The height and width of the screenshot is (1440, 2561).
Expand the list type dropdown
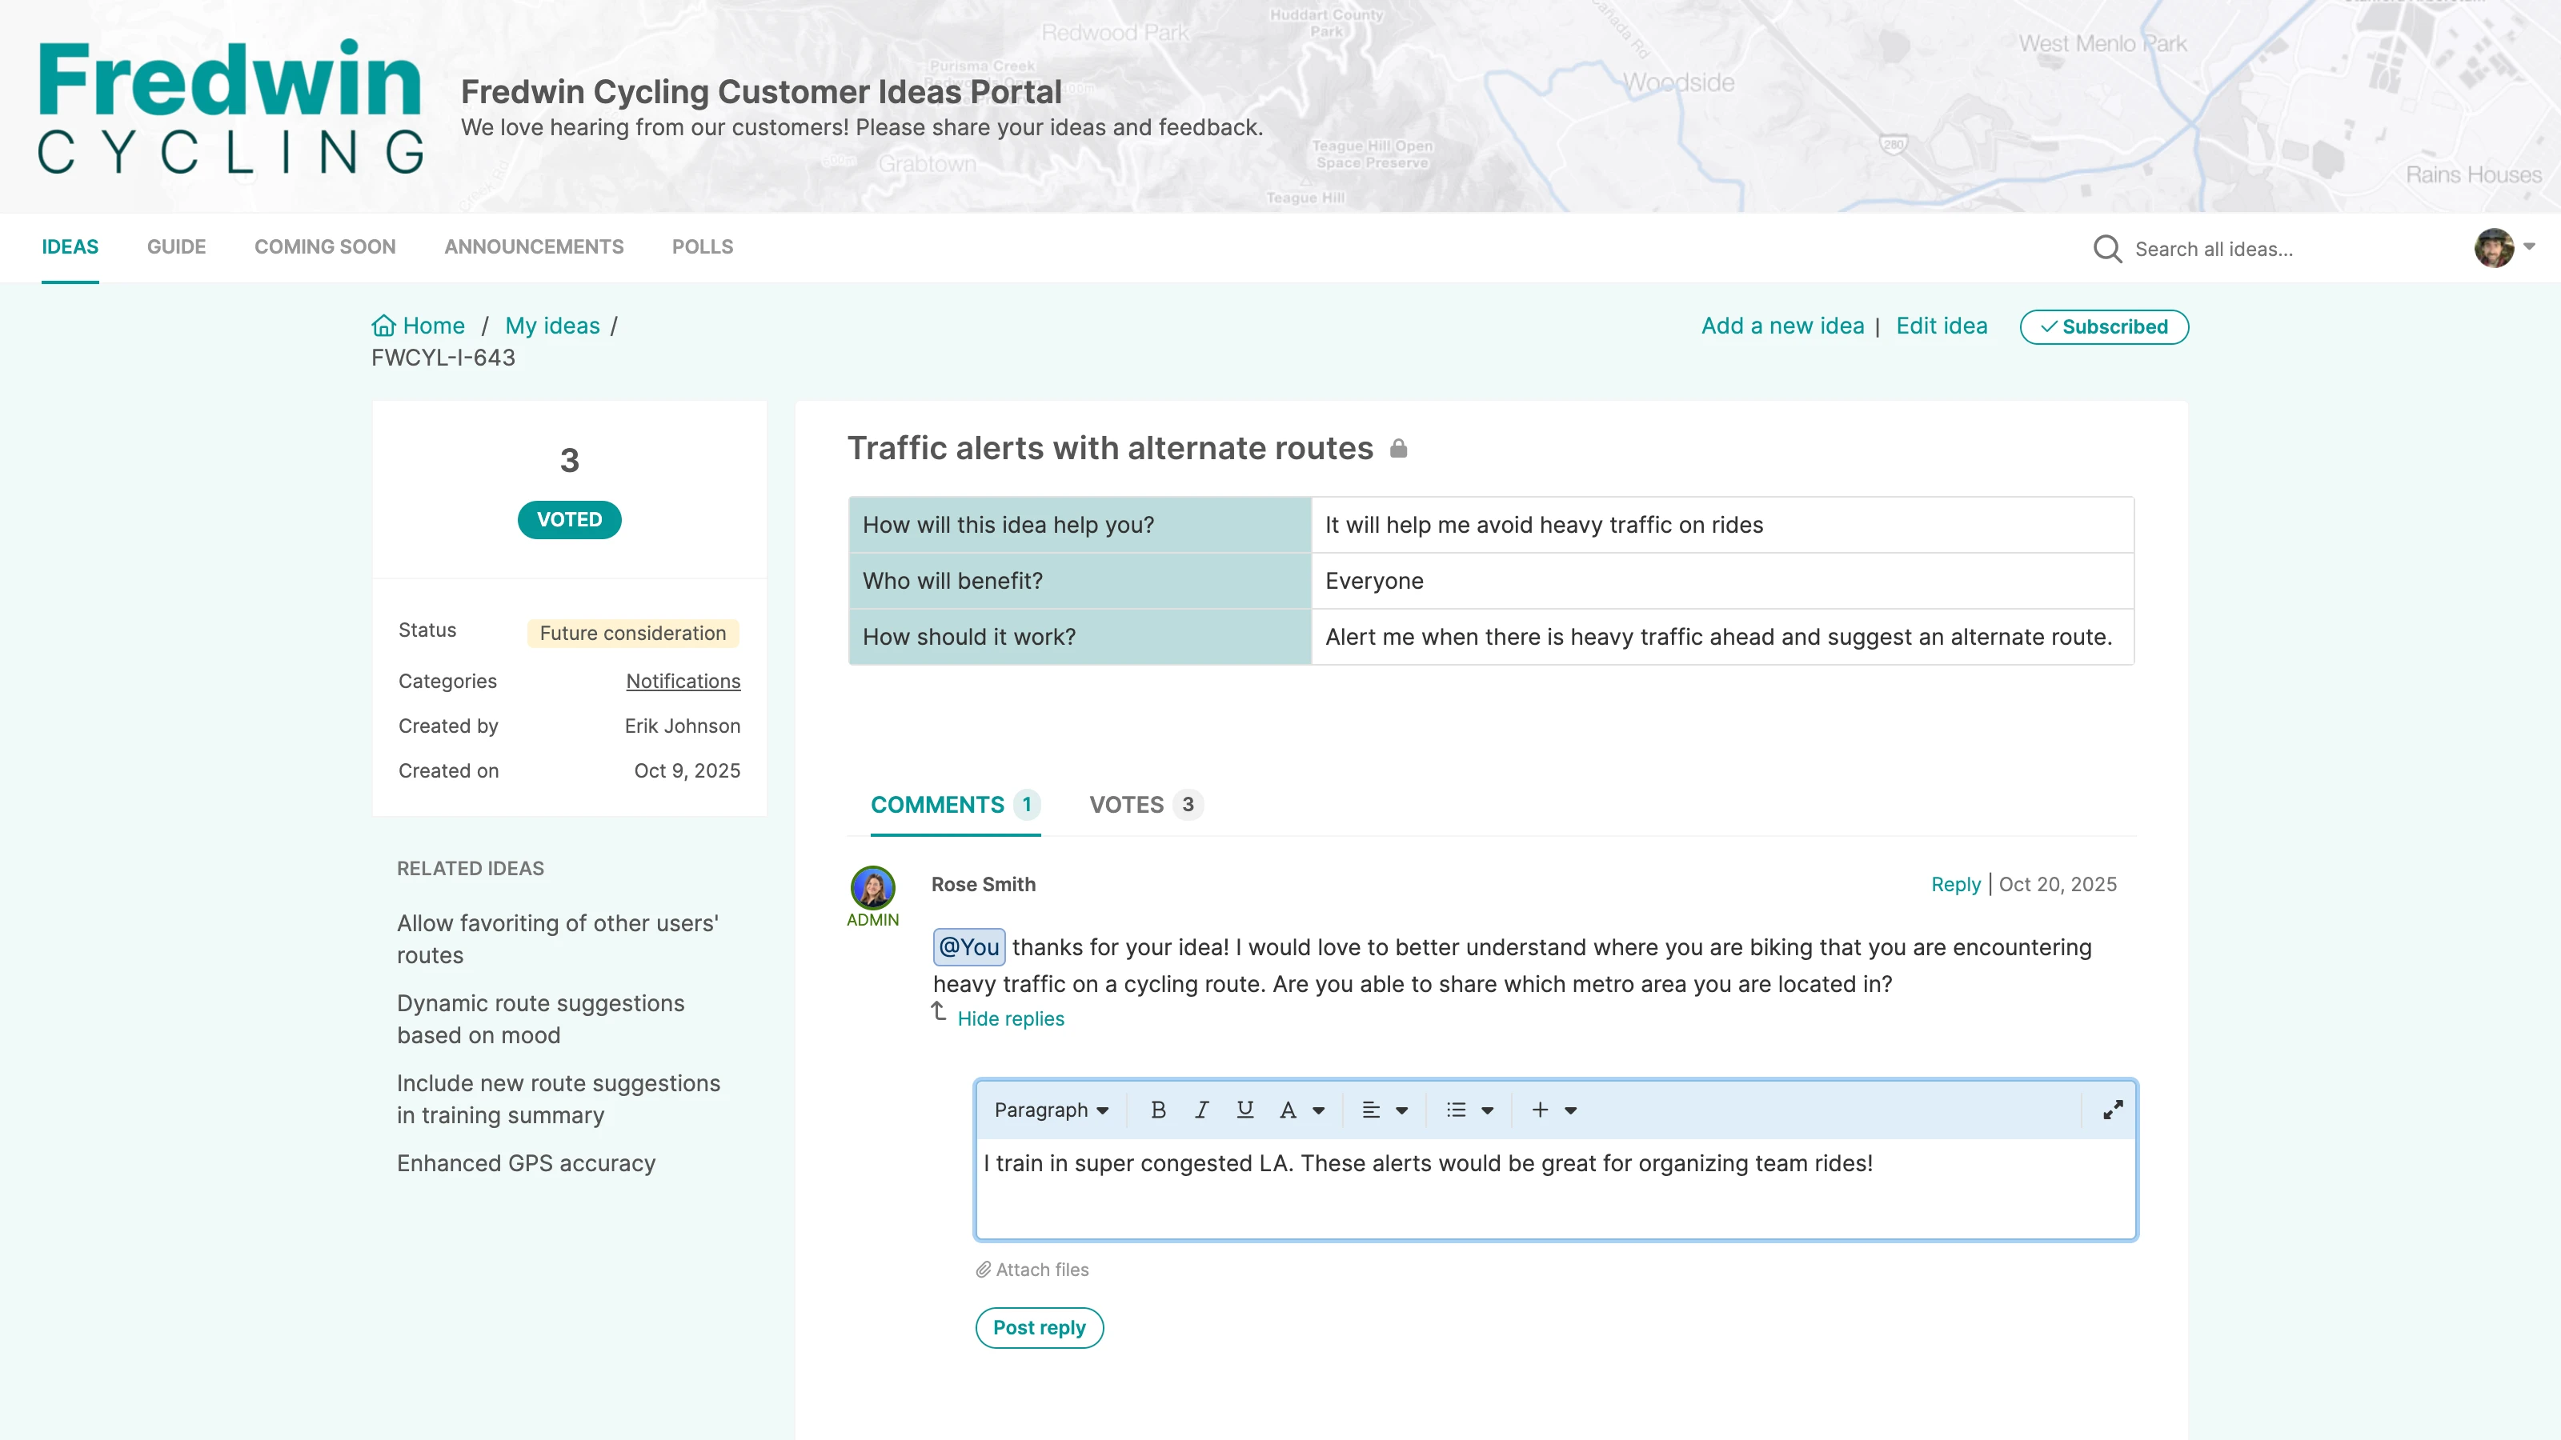(x=1487, y=1111)
